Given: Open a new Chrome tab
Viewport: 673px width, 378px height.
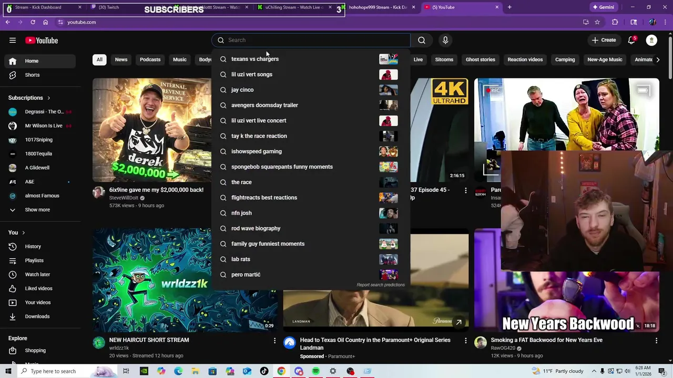Looking at the screenshot, I should [509, 7].
